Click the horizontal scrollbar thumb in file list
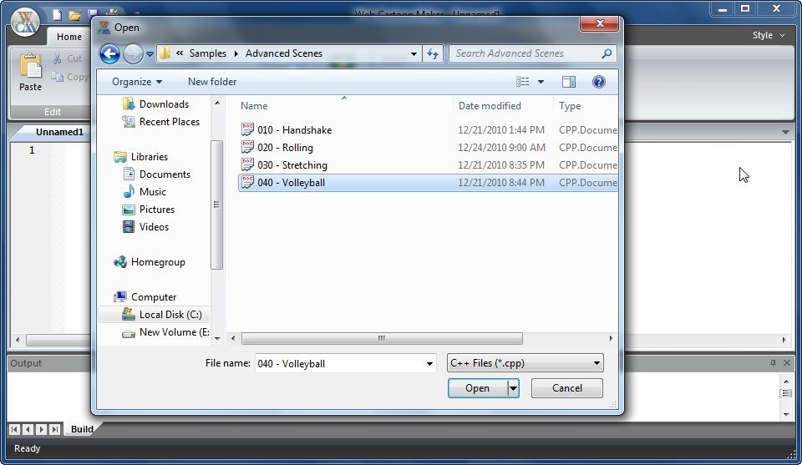 (x=382, y=338)
